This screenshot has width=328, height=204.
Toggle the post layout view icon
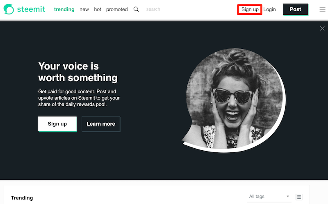point(299,197)
